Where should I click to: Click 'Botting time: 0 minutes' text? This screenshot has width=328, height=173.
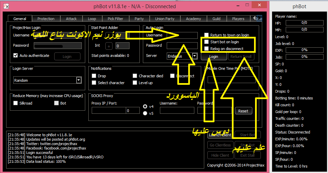pos(294,98)
